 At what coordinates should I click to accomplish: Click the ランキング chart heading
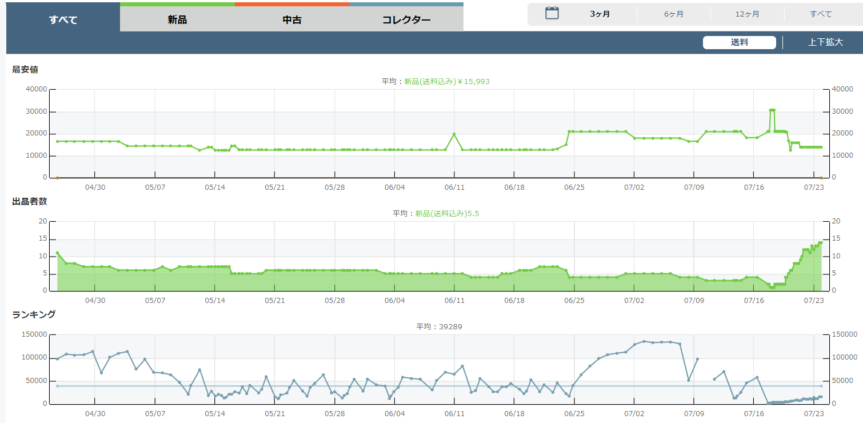(34, 314)
